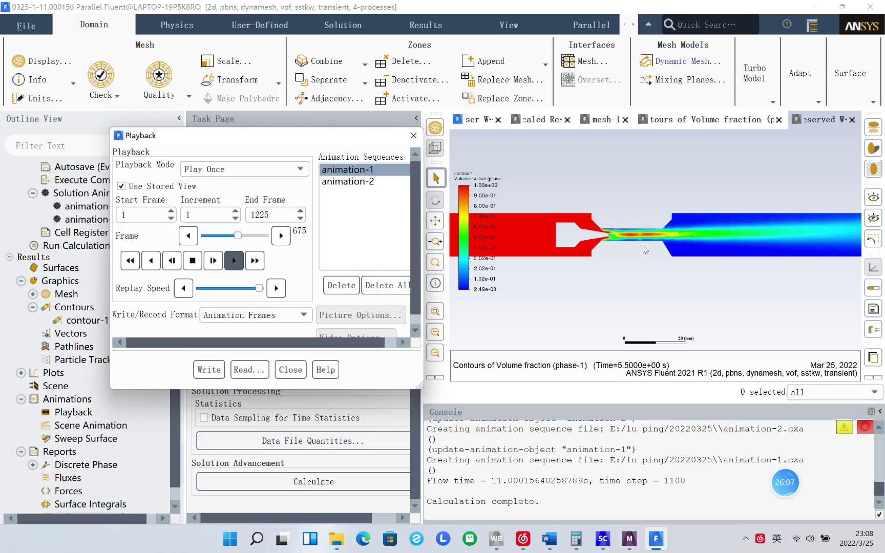Open Write/Record Format dropdown

click(256, 315)
